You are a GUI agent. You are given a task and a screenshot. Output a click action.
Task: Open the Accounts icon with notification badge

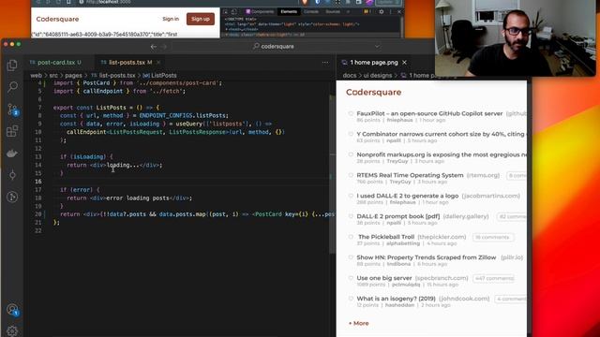click(x=12, y=310)
